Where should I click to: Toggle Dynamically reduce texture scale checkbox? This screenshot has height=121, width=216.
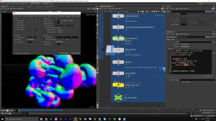point(44,28)
